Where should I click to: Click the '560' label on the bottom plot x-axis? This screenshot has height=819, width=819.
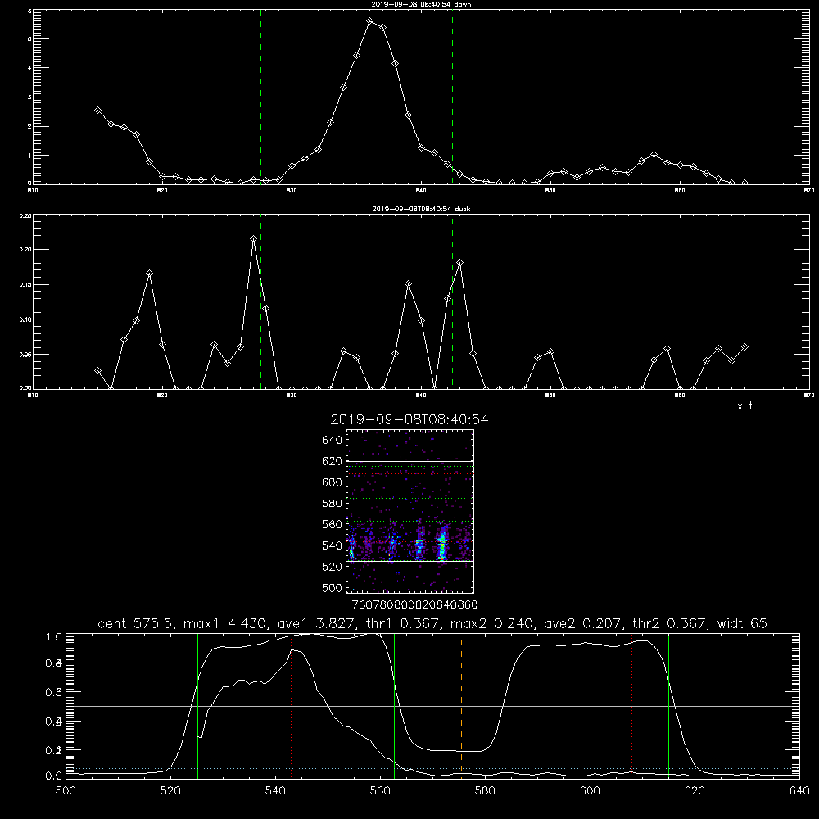click(380, 791)
